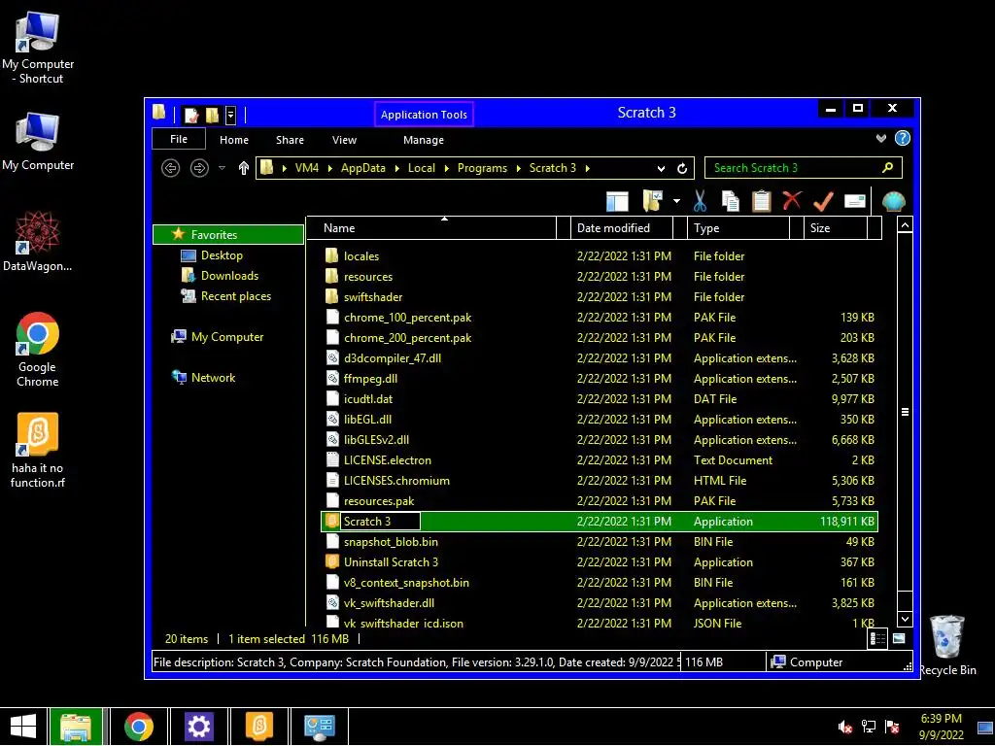Customize Quick Access Toolbar dropdown
The image size is (995, 746).
(230, 115)
